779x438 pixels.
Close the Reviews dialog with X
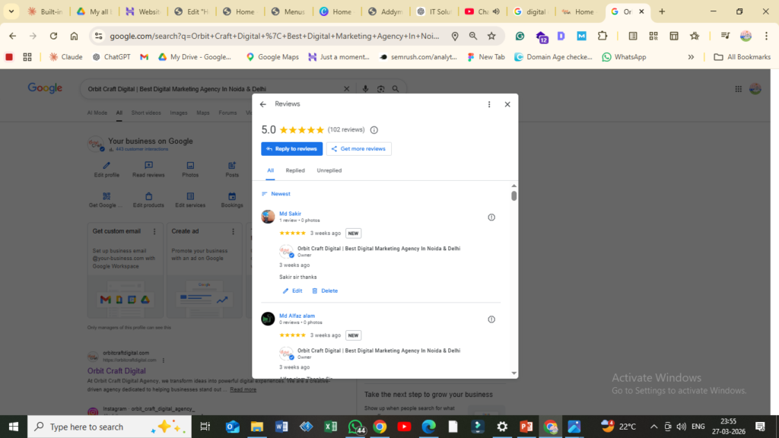507,104
